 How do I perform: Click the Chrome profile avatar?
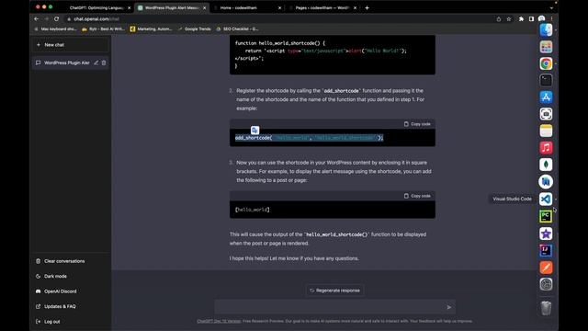541,18
